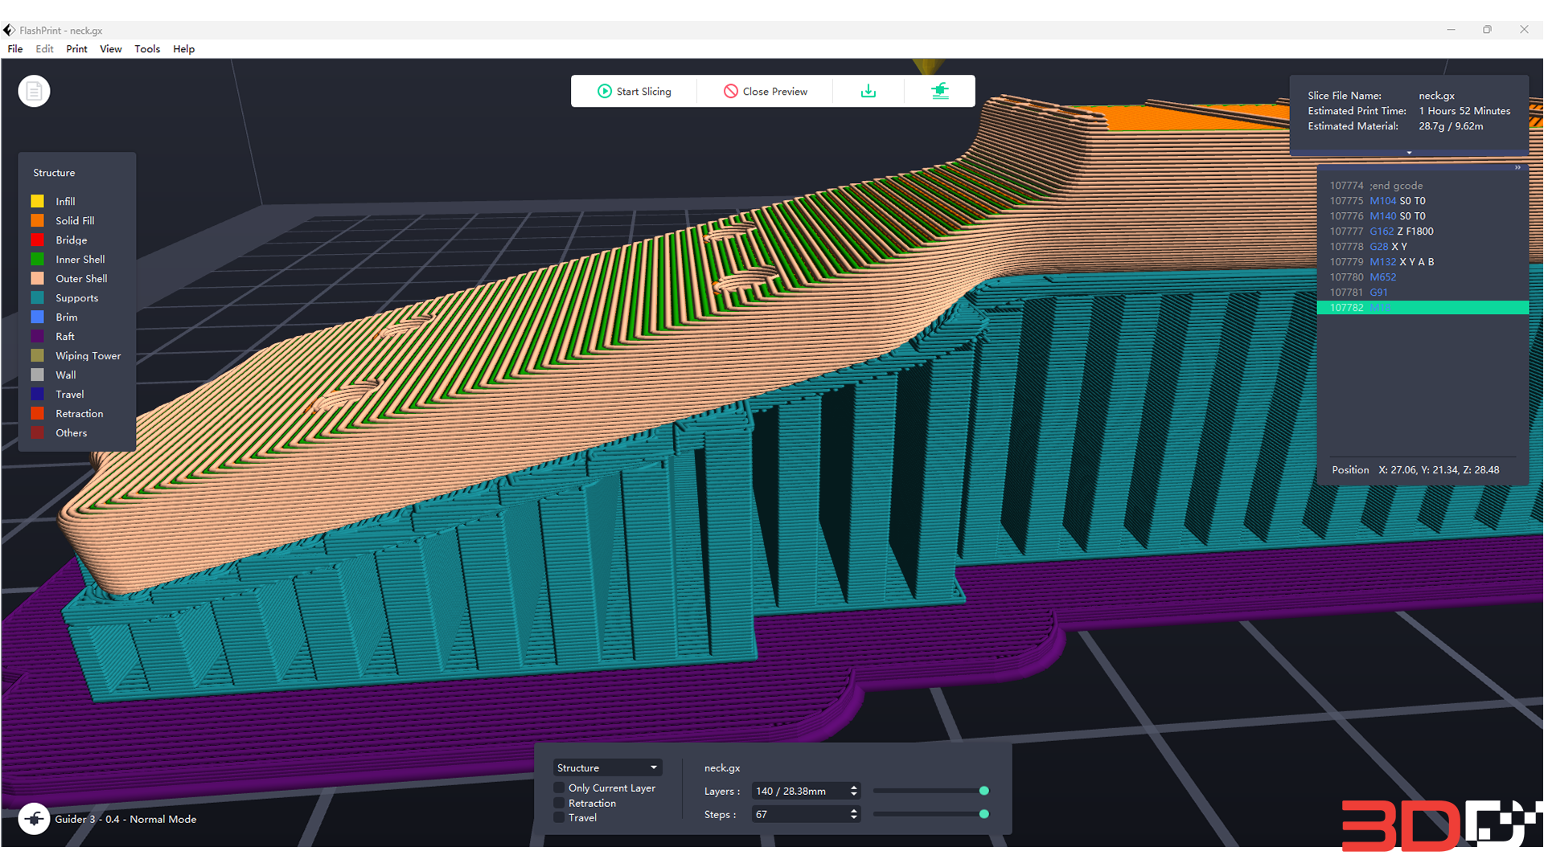Select gcode line 107780 M652

click(x=1422, y=277)
